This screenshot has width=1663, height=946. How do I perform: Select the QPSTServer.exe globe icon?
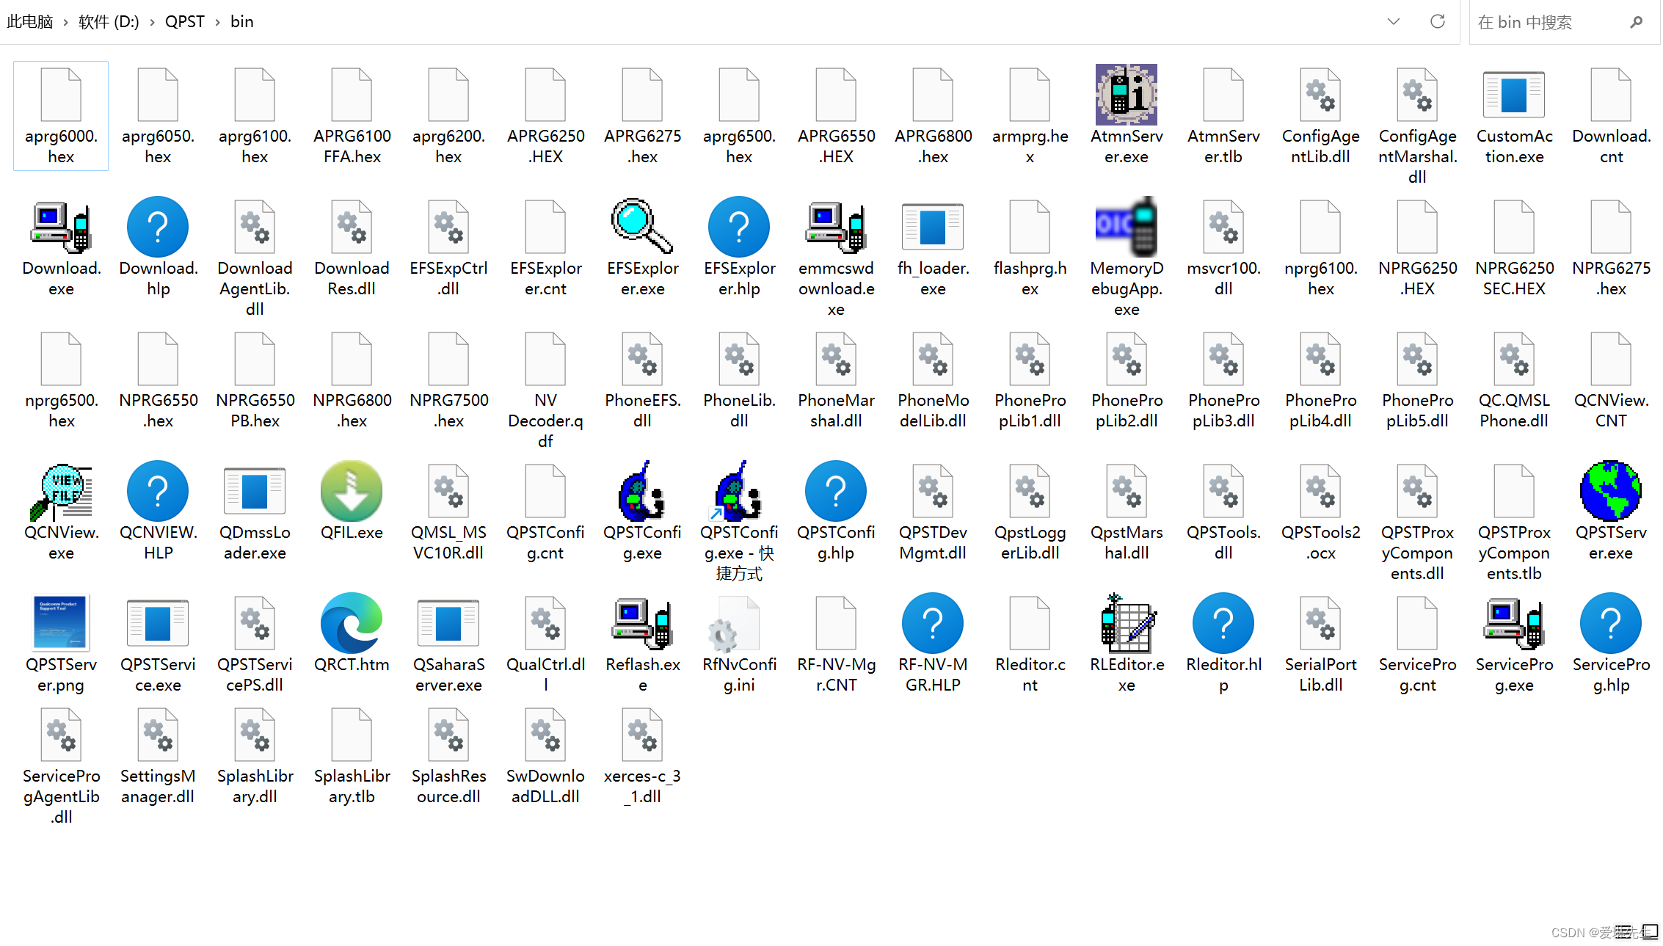[x=1610, y=492]
